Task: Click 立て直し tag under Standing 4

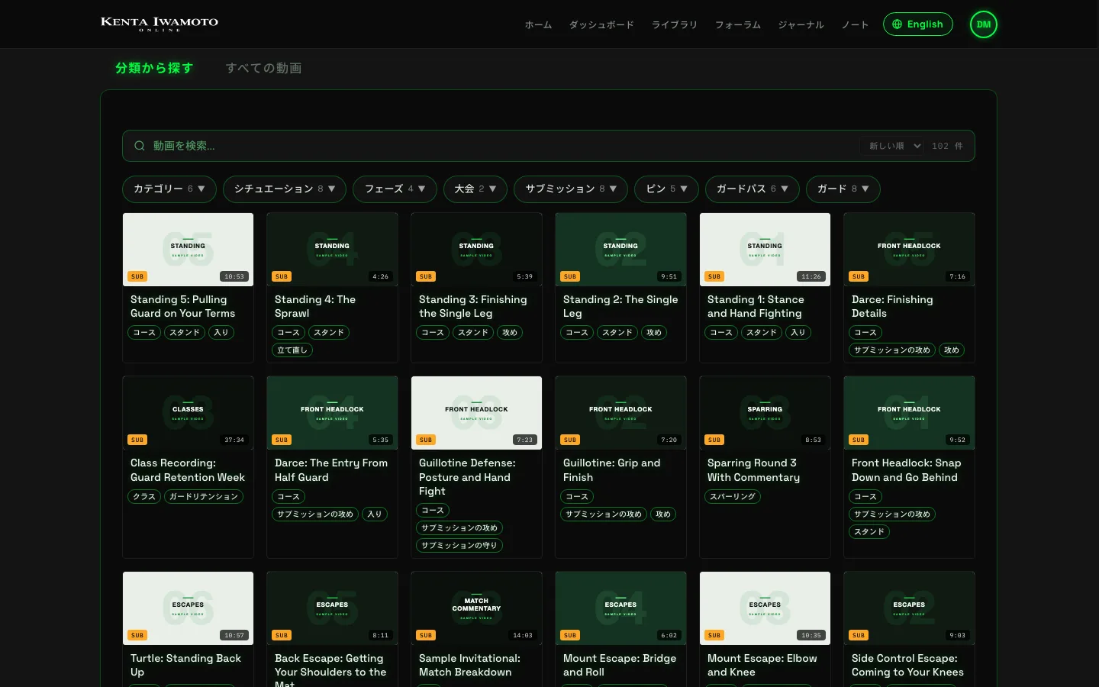Action: (292, 350)
